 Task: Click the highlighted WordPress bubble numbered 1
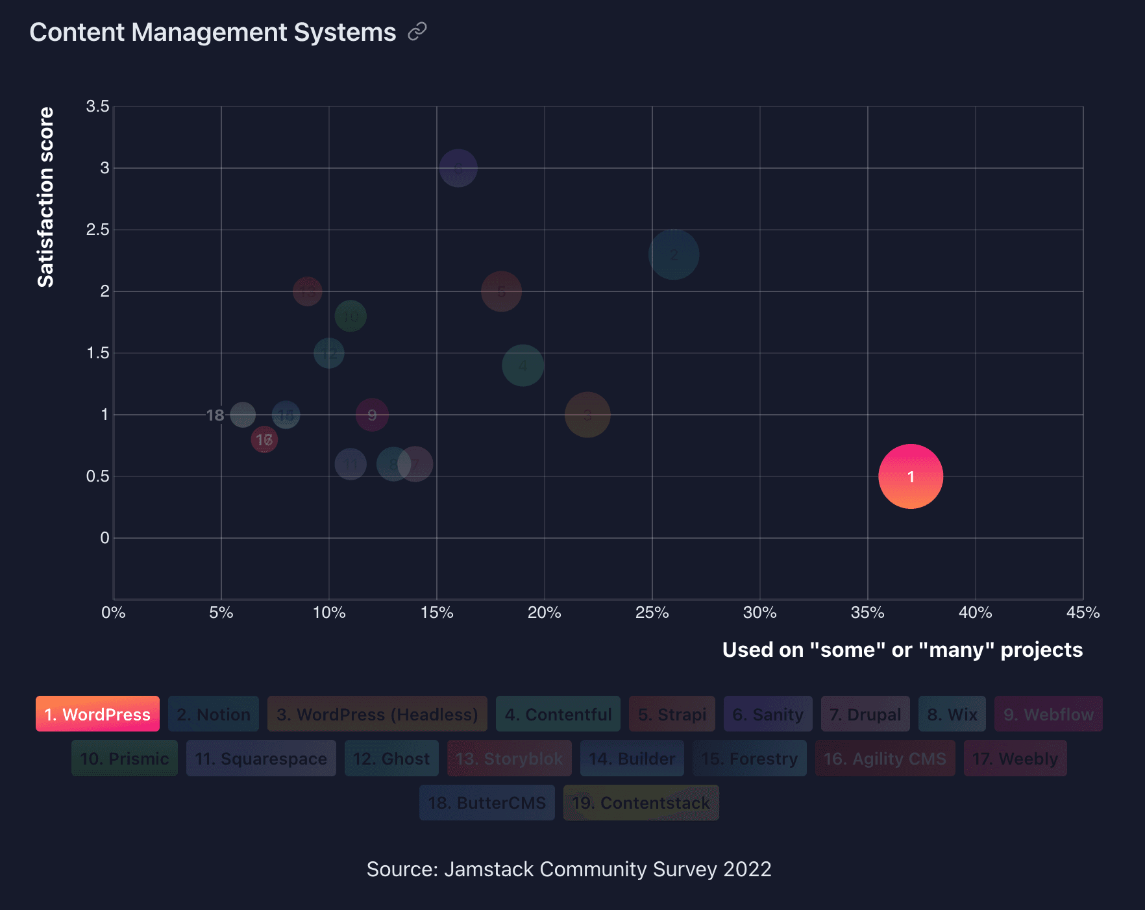coord(911,476)
